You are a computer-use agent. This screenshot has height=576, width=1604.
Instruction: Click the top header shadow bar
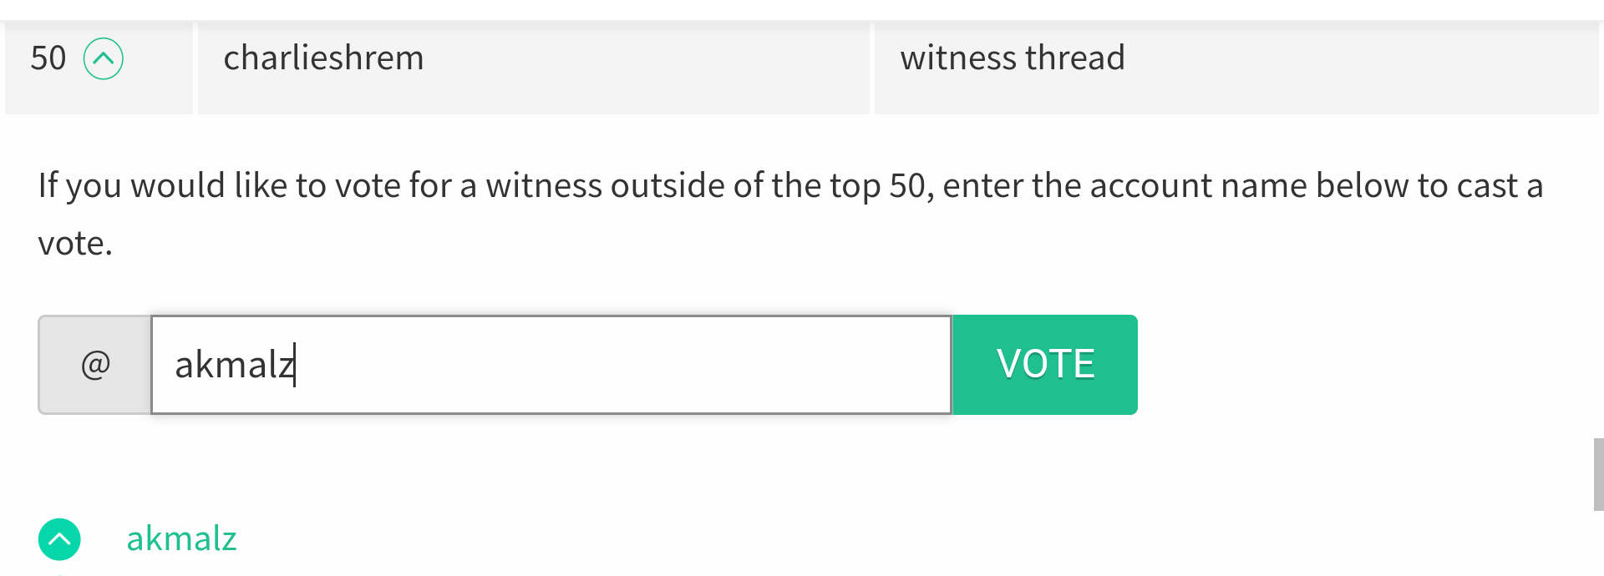tap(802, 10)
